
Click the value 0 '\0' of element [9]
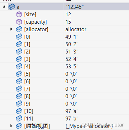[71, 104]
